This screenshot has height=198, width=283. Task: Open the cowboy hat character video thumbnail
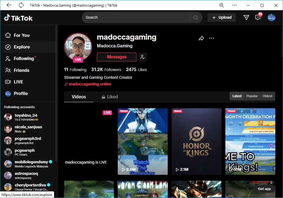[x=196, y=189]
